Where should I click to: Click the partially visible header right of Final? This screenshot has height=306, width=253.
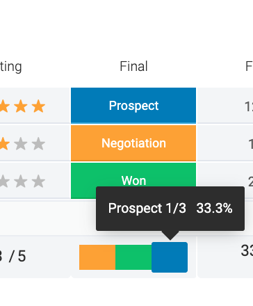250,66
